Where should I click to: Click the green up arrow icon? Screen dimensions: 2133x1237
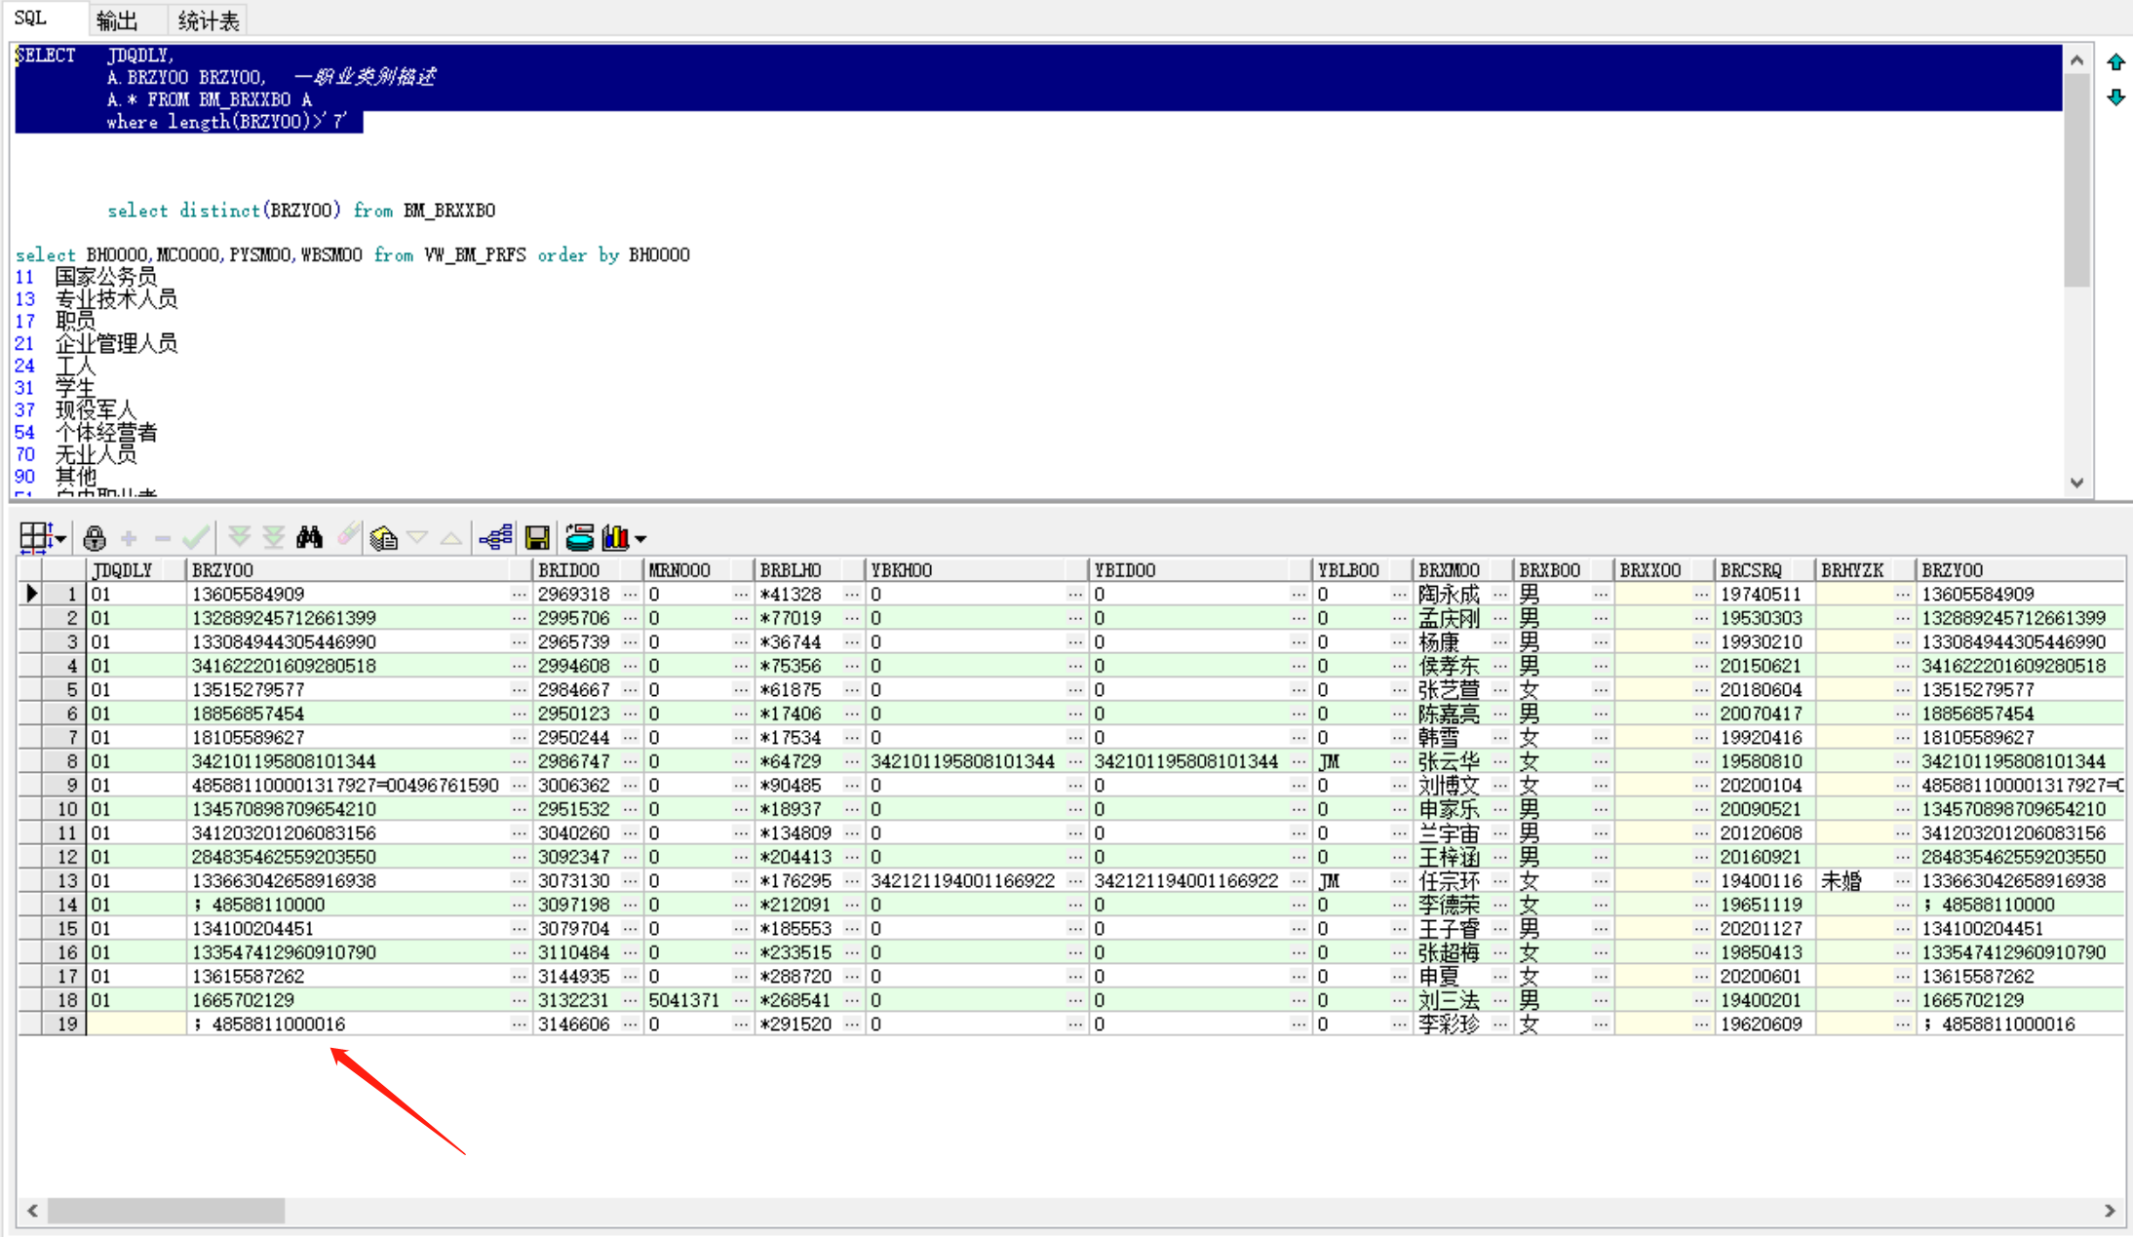click(x=2115, y=62)
